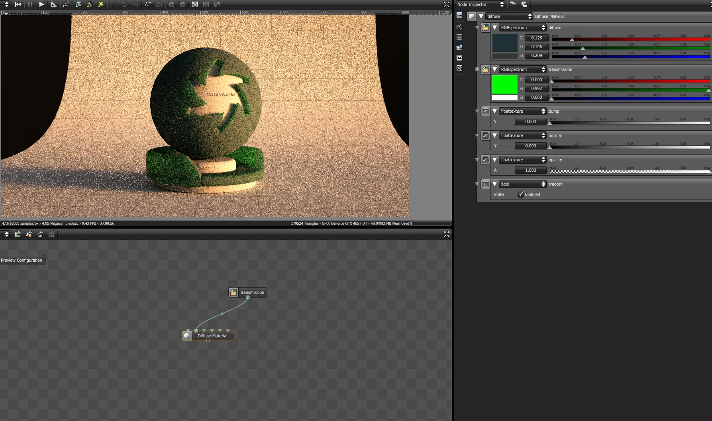712x421 pixels.
Task: Uncheck the smooth Enabled checkbox
Action: 520,194
